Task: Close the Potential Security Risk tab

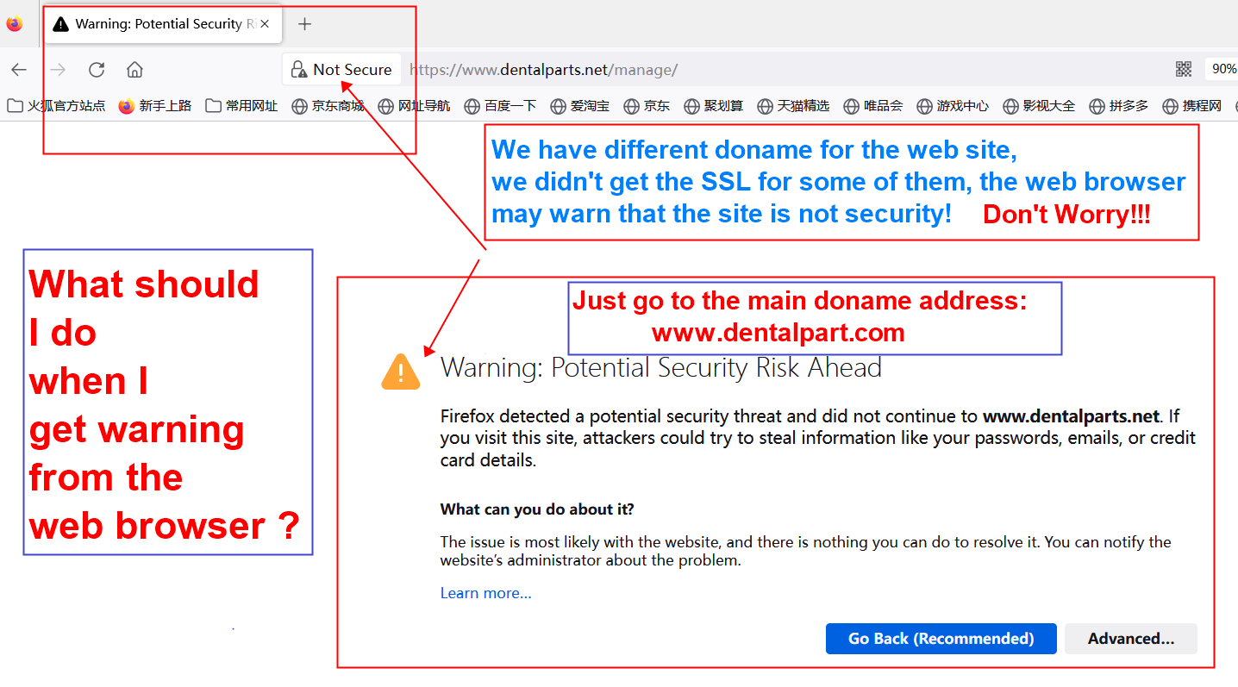Action: point(265,24)
